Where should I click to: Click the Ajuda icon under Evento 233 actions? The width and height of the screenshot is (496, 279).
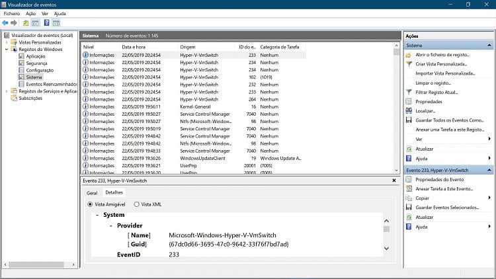(x=409, y=227)
